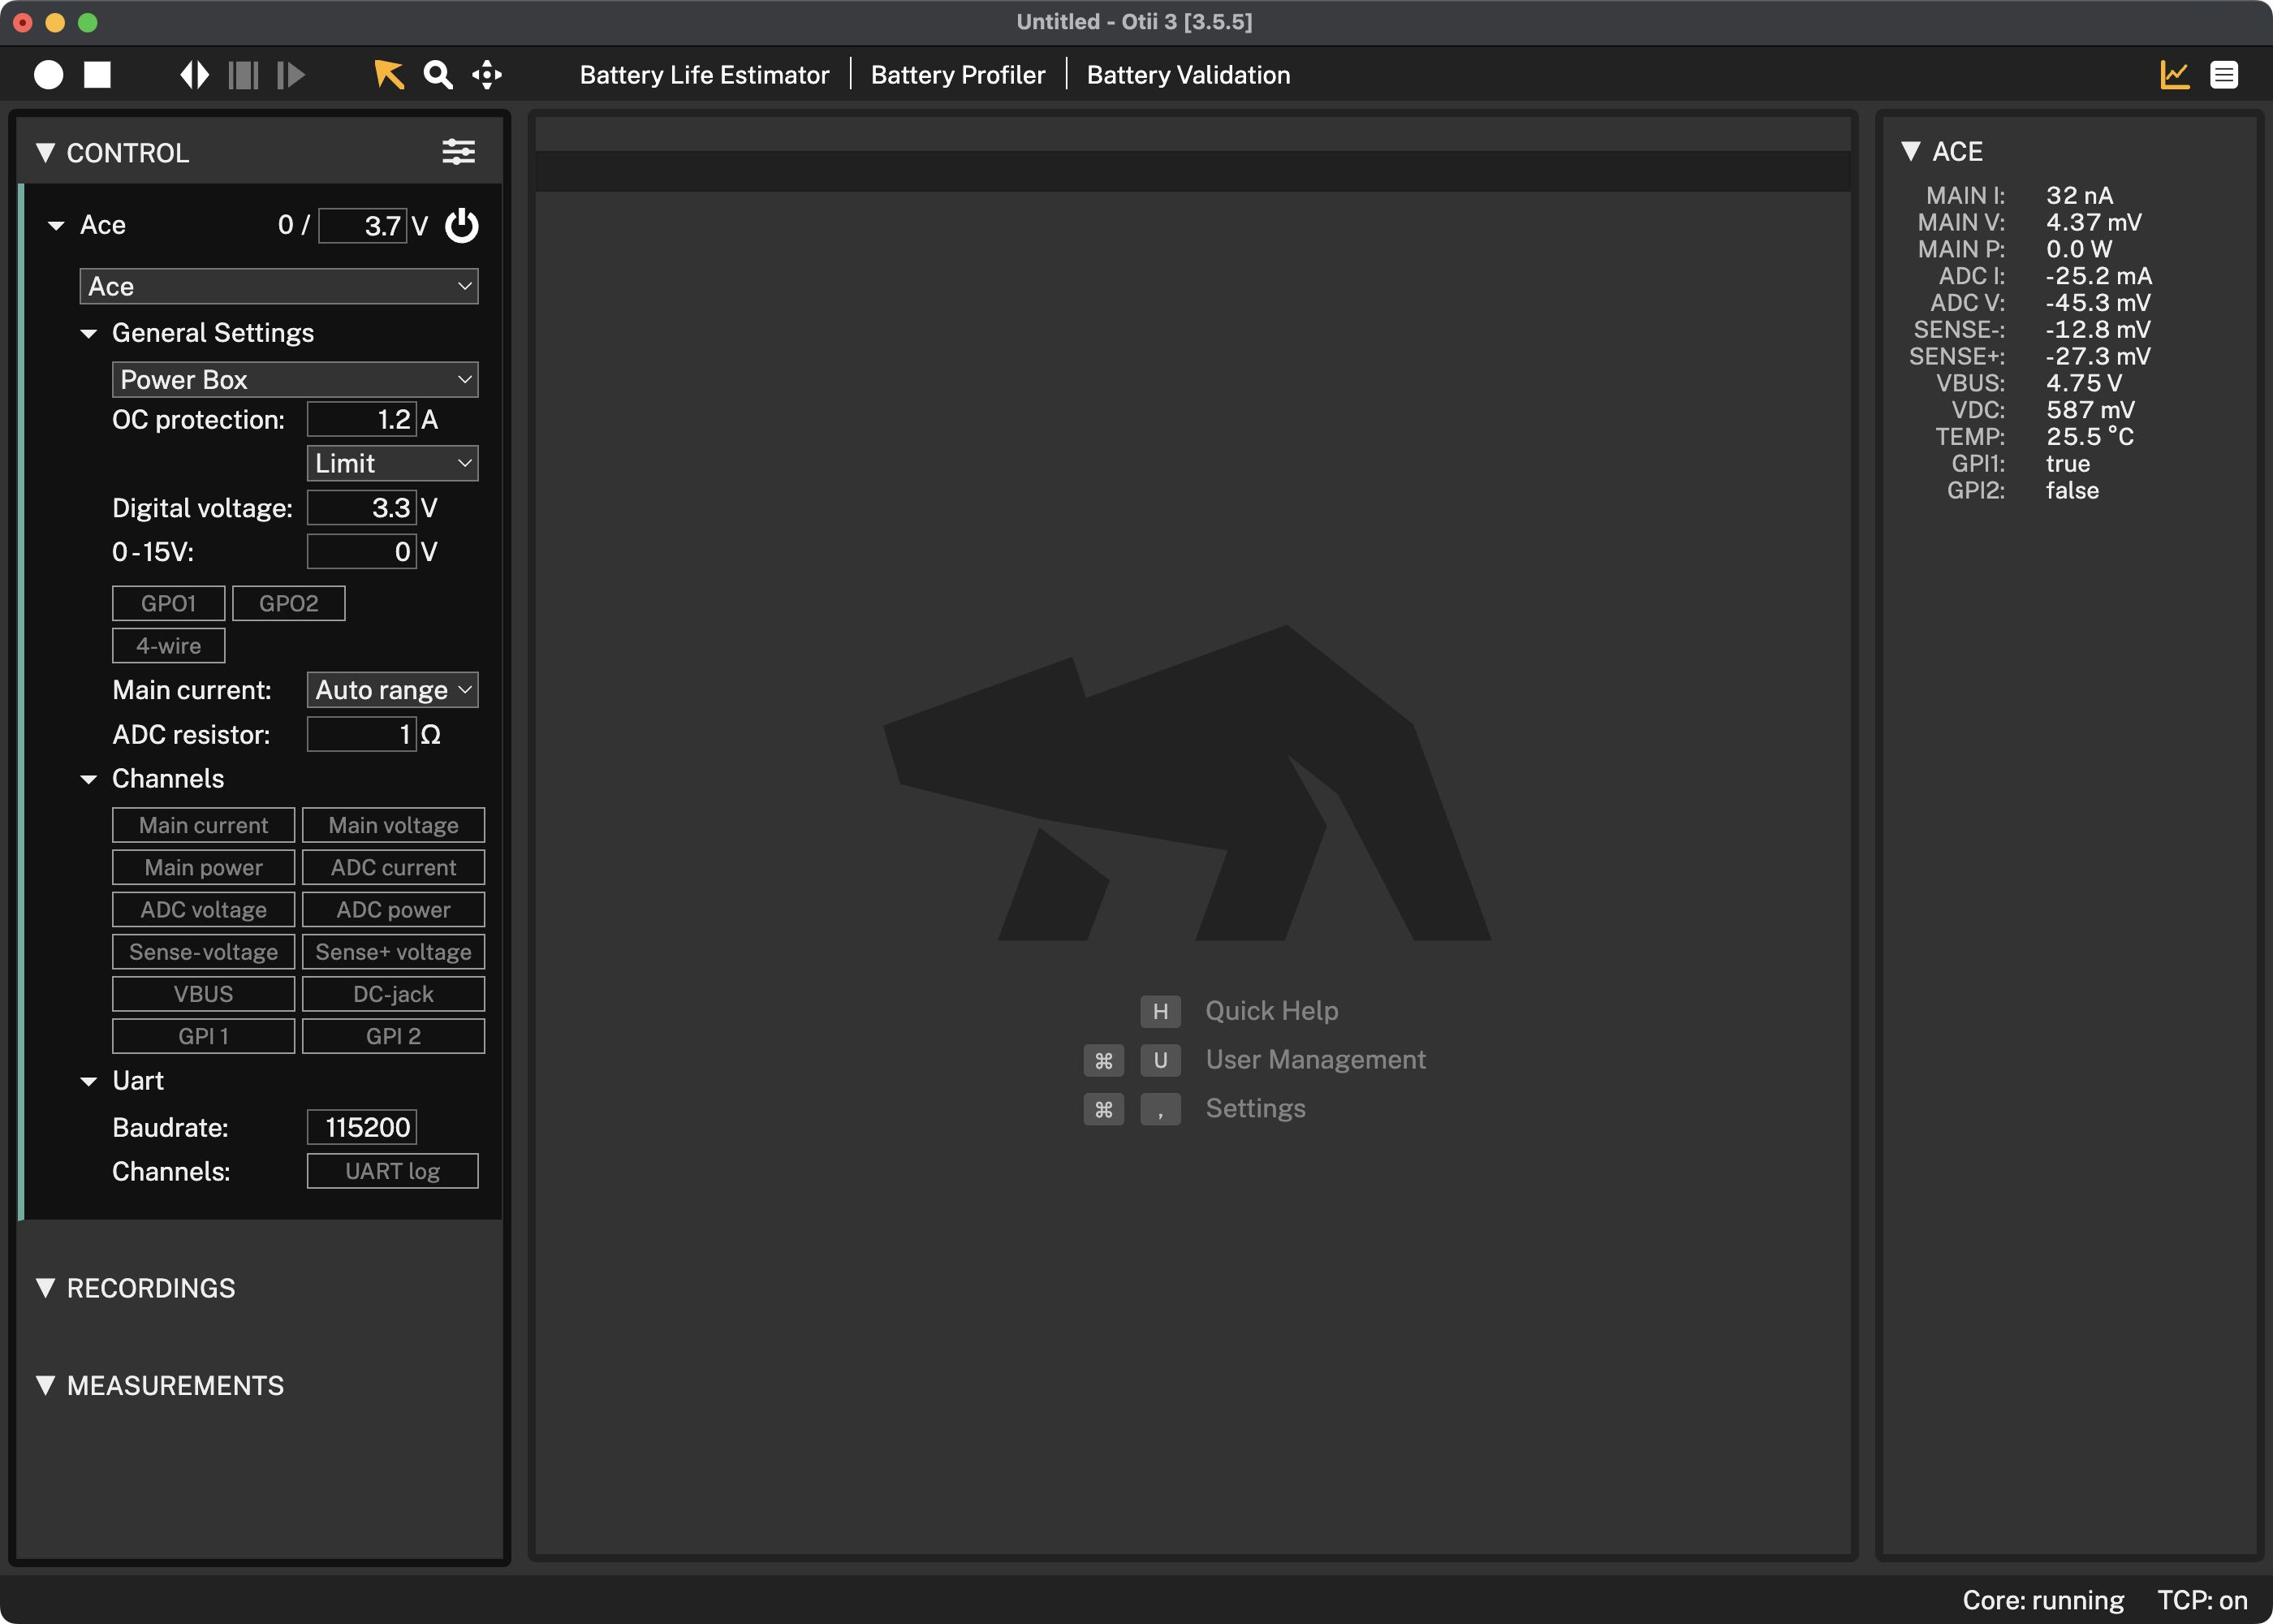The height and width of the screenshot is (1624, 2273).
Task: Click the GPI1 value true
Action: [2067, 464]
